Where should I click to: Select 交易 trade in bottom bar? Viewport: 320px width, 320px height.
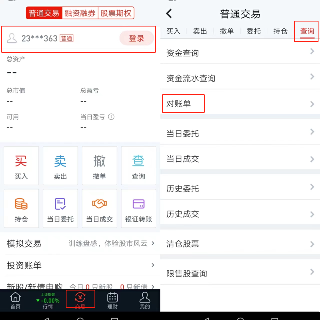point(80,300)
